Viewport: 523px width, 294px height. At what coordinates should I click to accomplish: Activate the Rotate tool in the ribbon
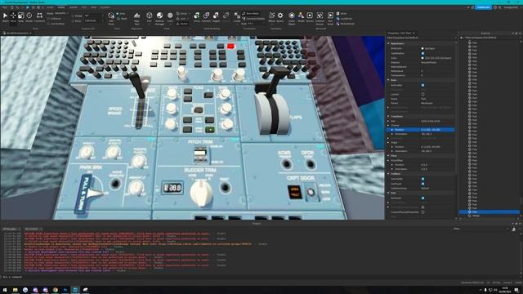click(x=29, y=17)
